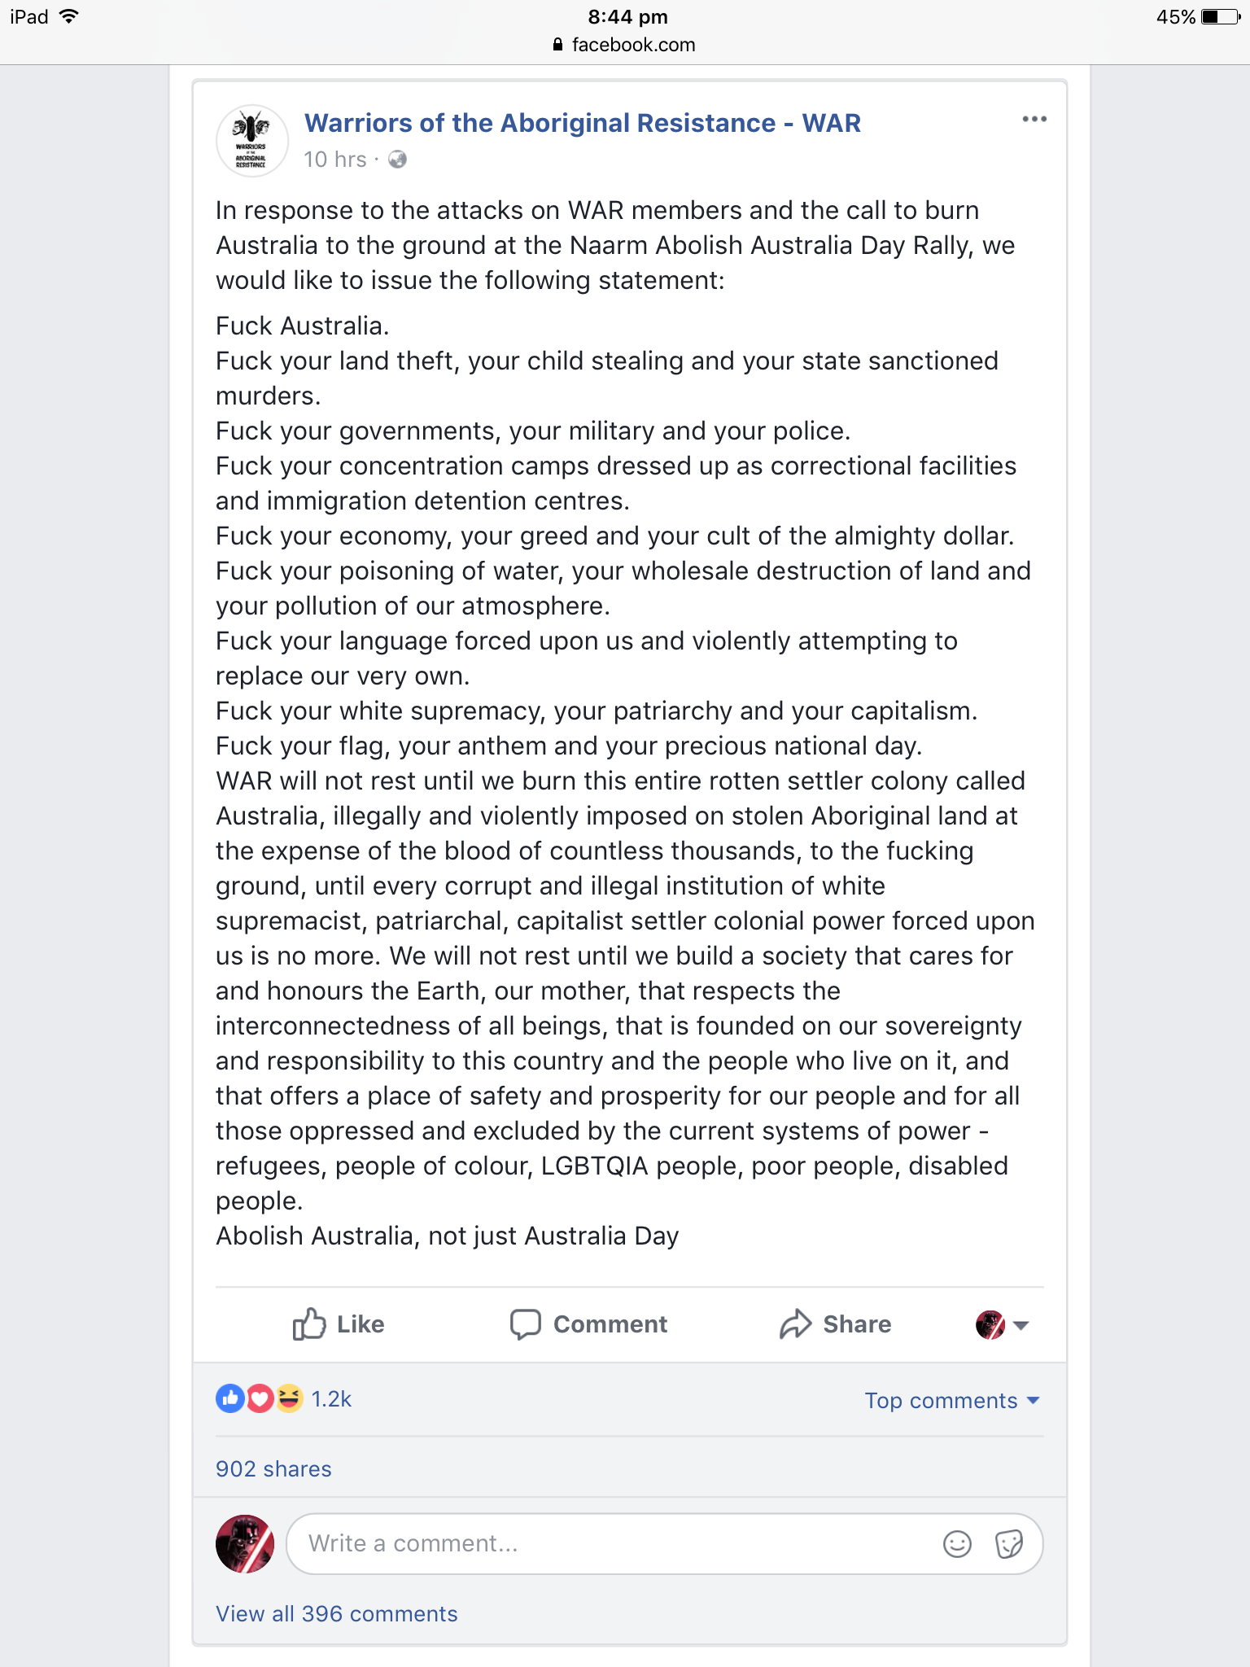This screenshot has height=1667, width=1250.
Task: Open the post-as identity selector dropdown
Action: pyautogui.click(x=1003, y=1324)
